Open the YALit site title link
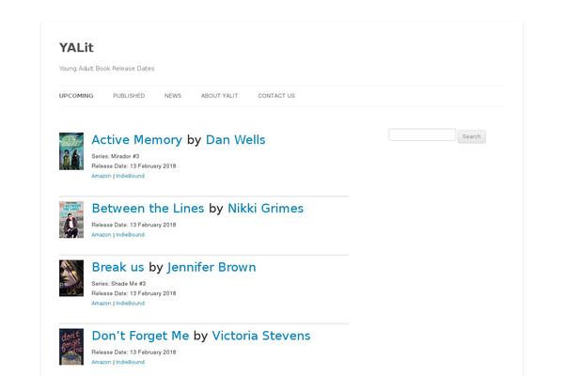The image size is (564, 376). click(76, 48)
